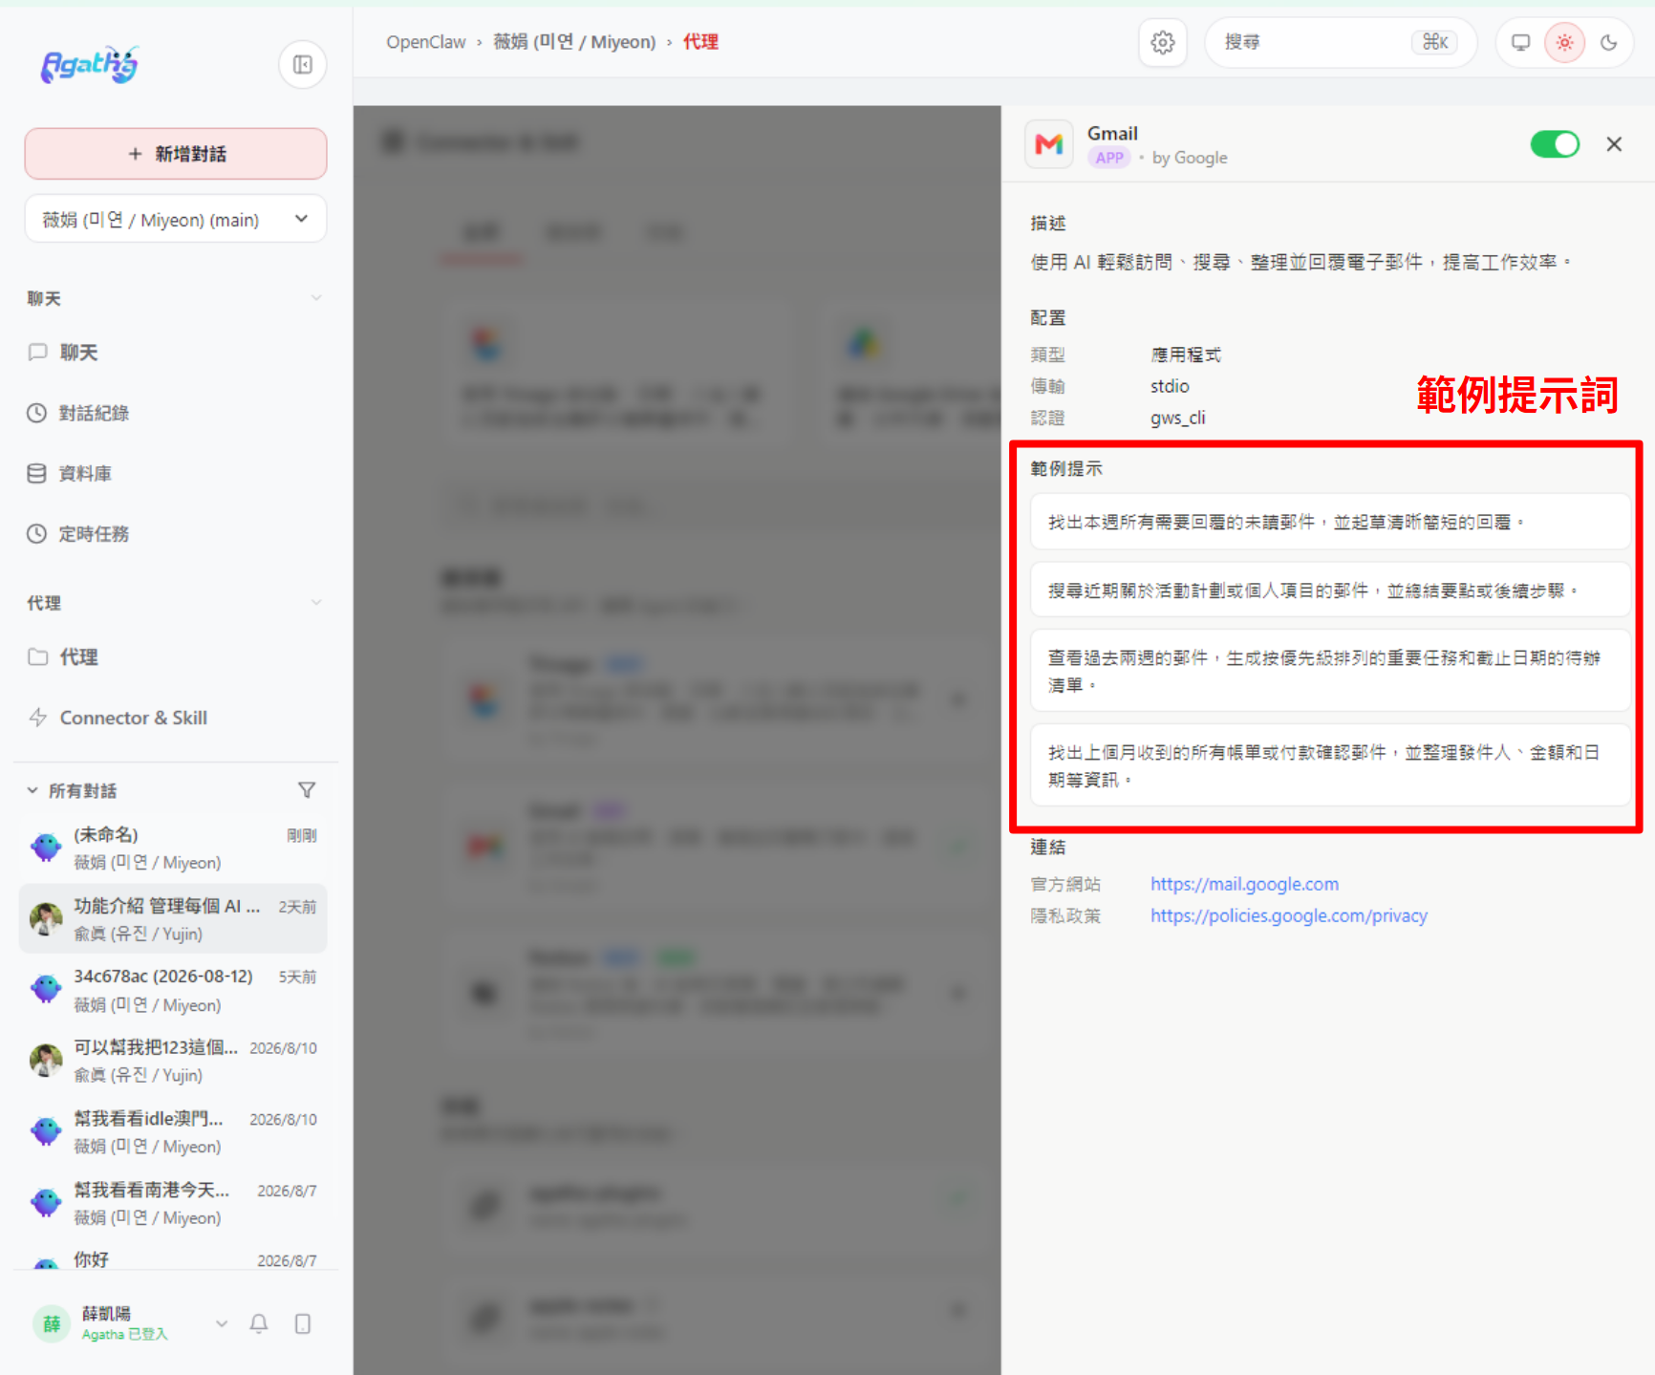Click the chat bubble icon beside 聊天
Viewport: 1655px width, 1375px height.
click(37, 353)
